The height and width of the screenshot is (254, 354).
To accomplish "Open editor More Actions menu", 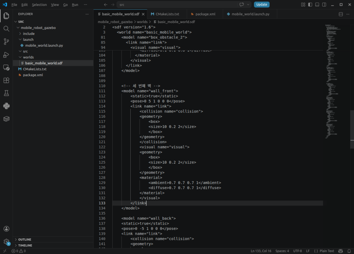I will tap(348, 14).
